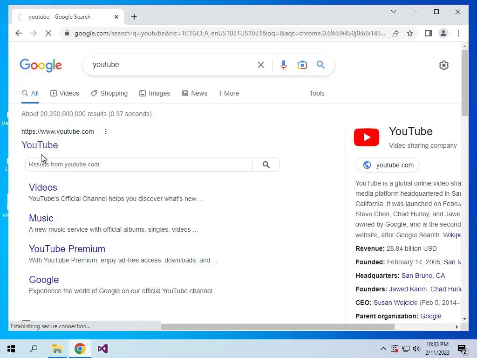
Task: Open File Explorer from taskbar
Action: (x=57, y=349)
